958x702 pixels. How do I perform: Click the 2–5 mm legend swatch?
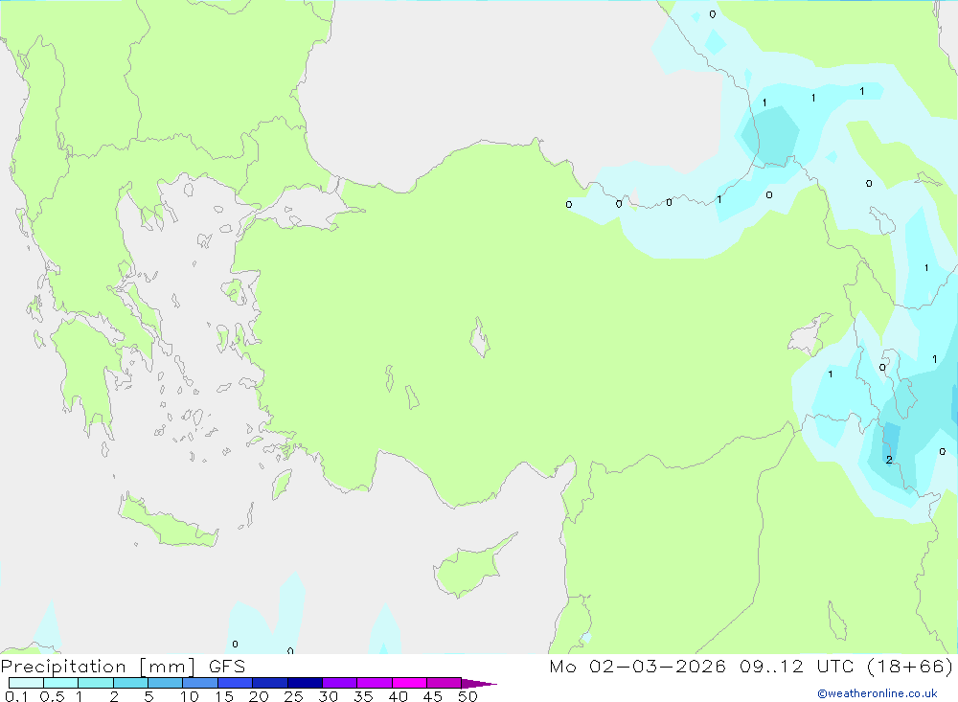point(130,683)
